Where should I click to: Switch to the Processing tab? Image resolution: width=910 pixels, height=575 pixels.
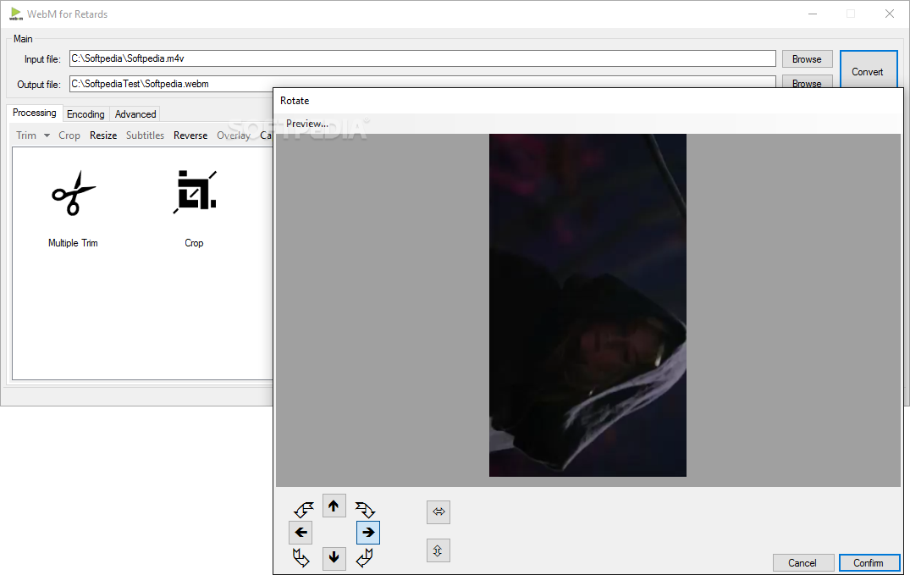tap(34, 113)
